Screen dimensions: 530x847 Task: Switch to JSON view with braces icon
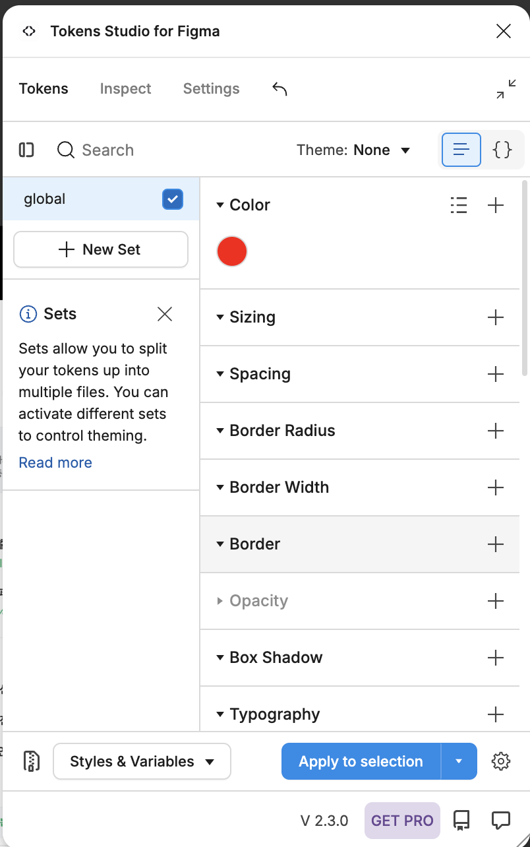pyautogui.click(x=502, y=150)
